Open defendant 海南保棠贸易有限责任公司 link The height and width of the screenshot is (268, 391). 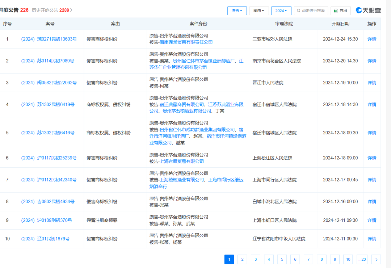tap(186, 42)
